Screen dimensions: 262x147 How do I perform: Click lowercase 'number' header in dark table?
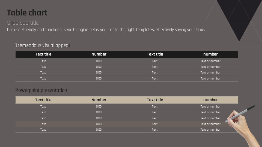pos(210,54)
